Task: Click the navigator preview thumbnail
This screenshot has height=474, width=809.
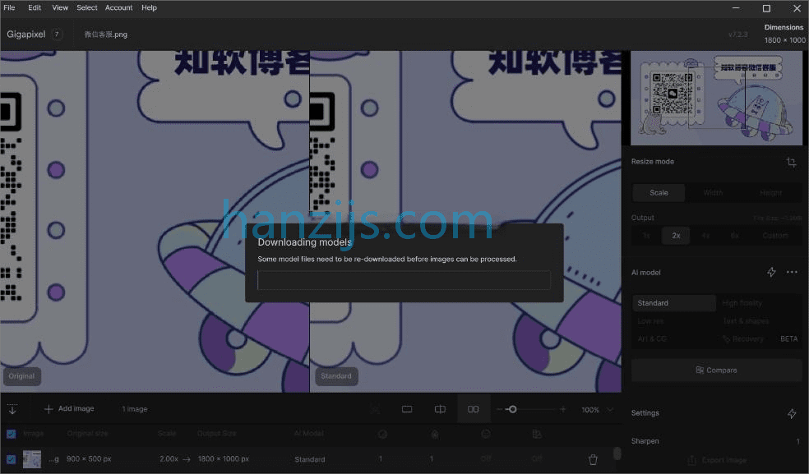Action: click(x=716, y=98)
